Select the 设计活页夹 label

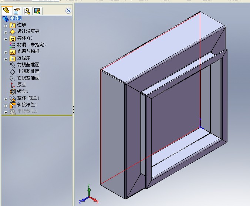[28, 31]
